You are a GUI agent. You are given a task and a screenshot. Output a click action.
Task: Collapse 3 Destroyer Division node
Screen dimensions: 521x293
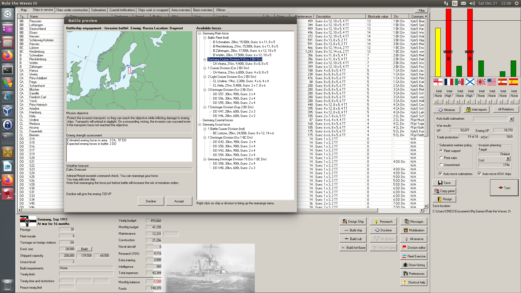205,90
